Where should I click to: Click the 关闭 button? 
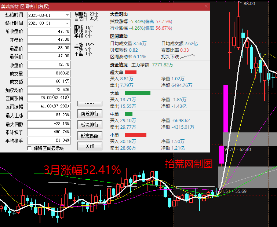[x=90, y=146]
